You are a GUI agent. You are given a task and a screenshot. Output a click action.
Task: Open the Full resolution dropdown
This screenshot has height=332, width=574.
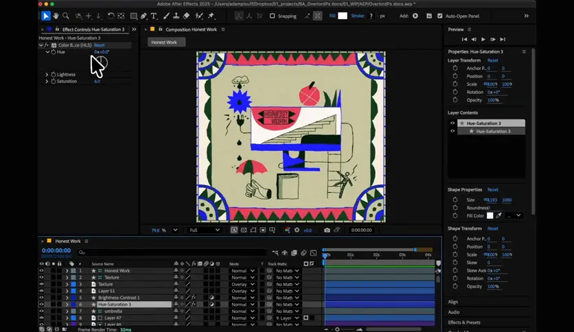coord(205,230)
